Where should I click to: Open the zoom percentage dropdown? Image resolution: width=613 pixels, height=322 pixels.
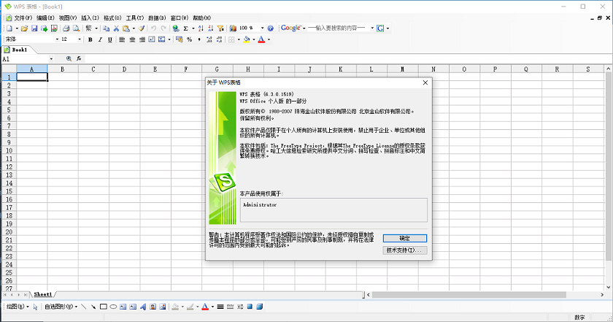click(262, 28)
